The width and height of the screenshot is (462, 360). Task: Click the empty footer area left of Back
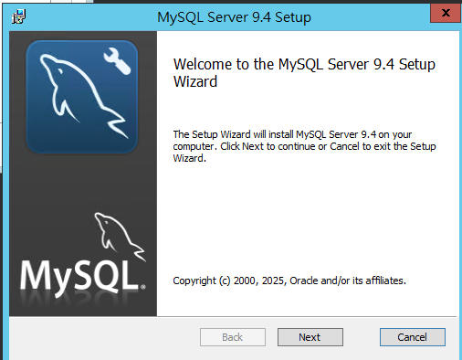(103, 337)
